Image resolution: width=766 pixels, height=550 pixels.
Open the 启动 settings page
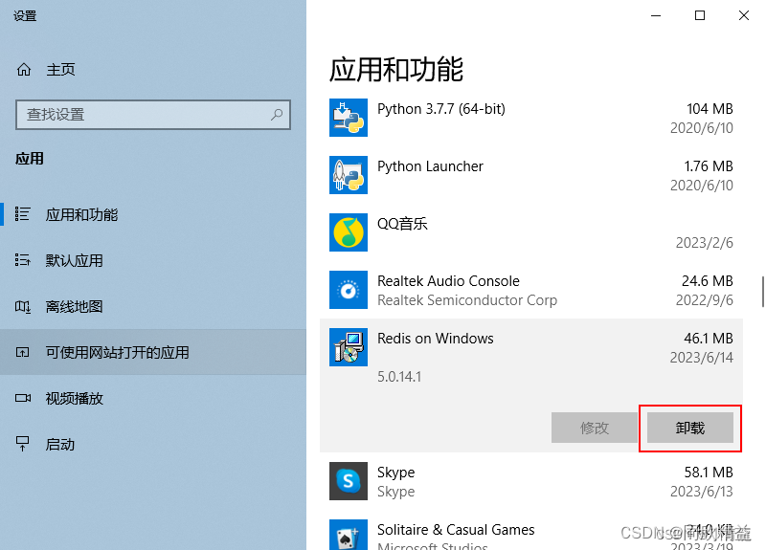tap(153, 444)
